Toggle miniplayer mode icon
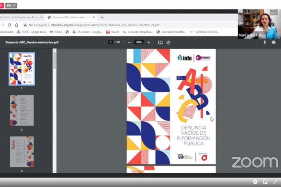The height and width of the screenshot is (187, 281). point(265,182)
